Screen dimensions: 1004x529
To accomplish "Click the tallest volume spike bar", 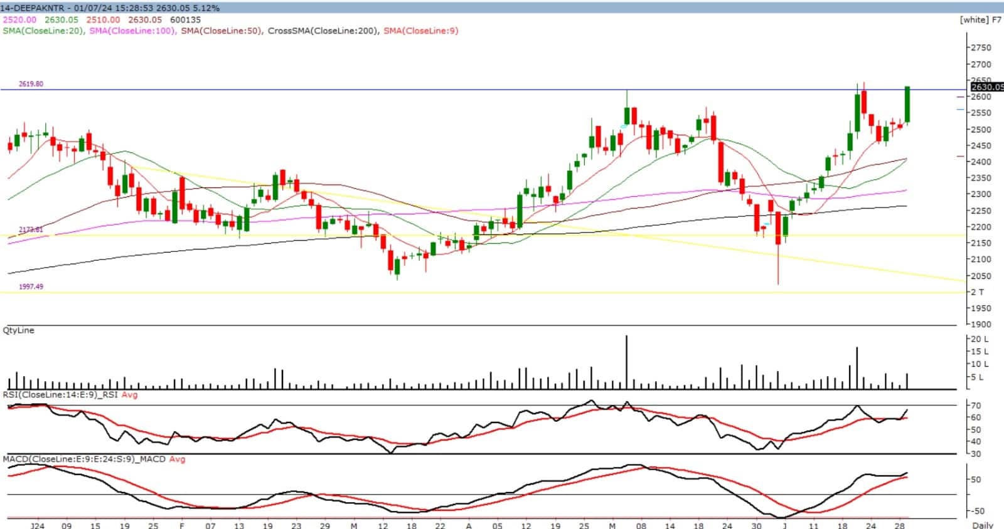I will point(626,362).
